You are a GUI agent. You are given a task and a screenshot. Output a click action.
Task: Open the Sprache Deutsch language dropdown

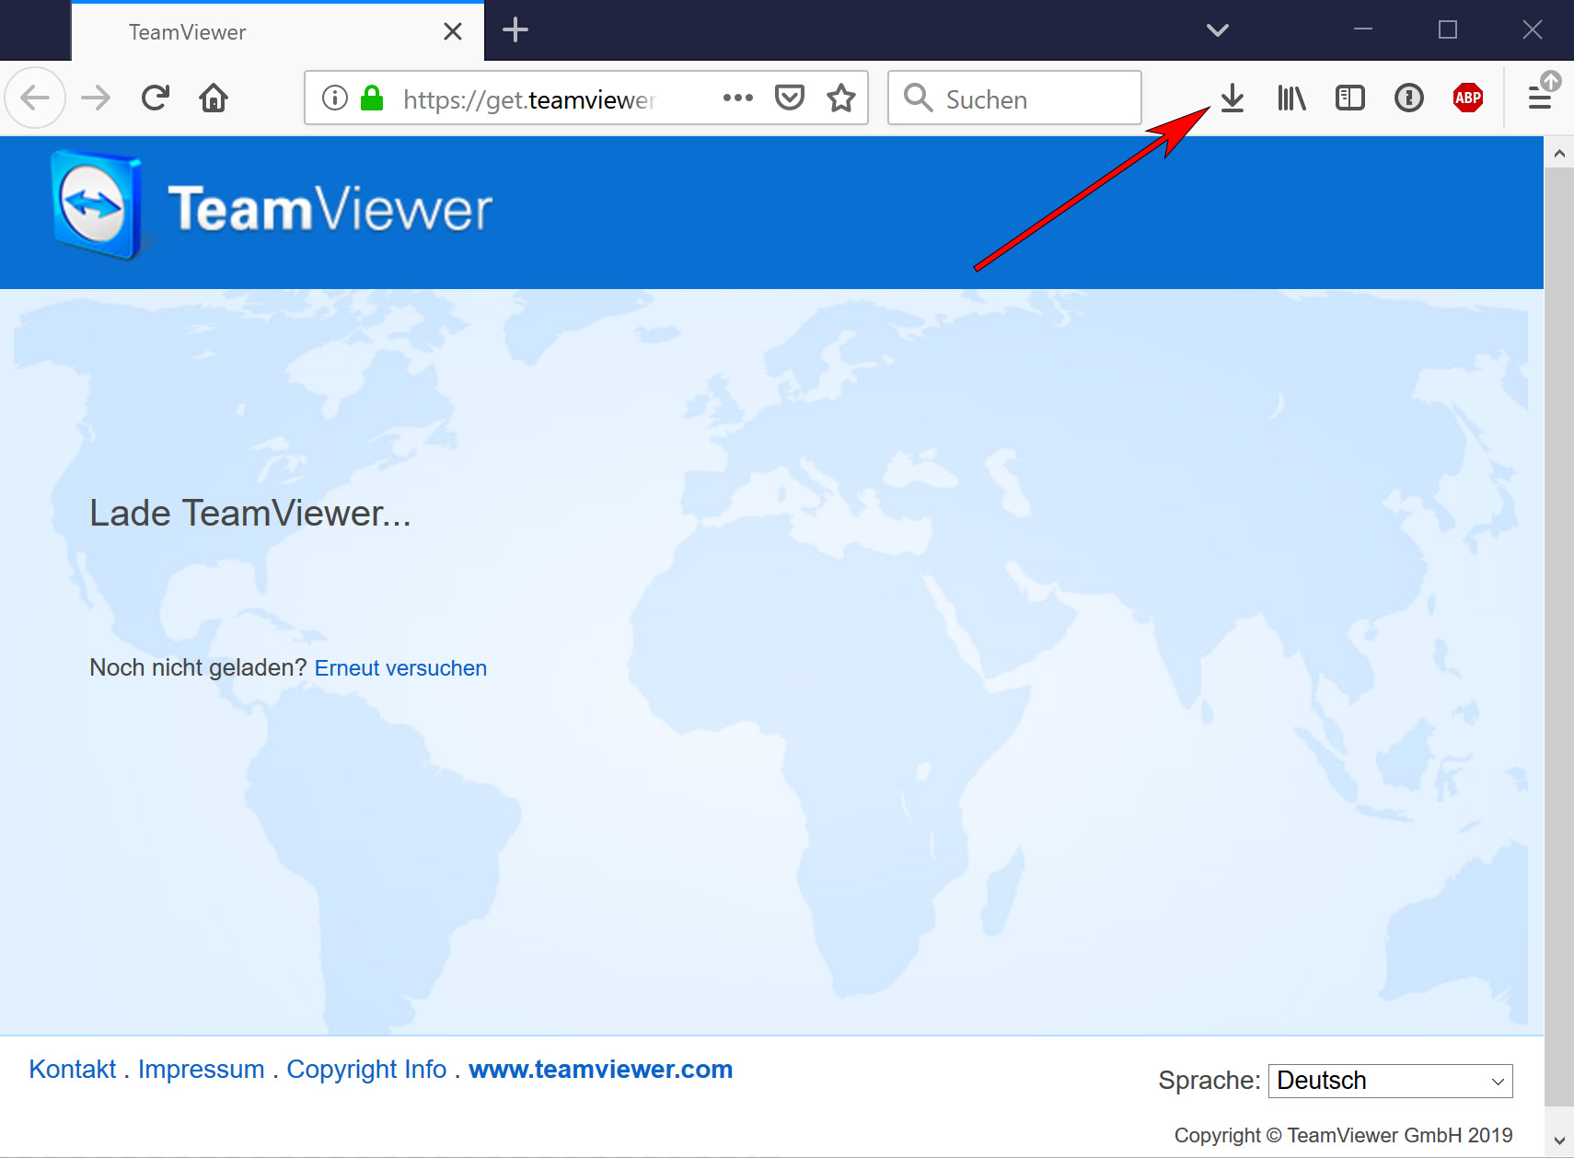[x=1391, y=1081]
